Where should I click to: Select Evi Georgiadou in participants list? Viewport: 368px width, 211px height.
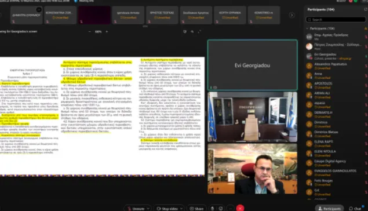pos(336,56)
